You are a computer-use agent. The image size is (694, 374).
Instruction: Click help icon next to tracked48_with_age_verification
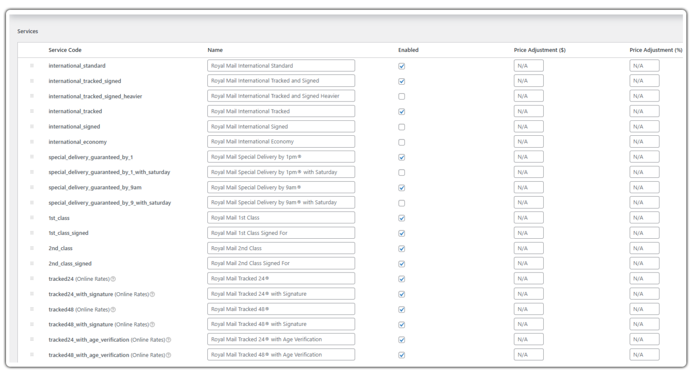(x=169, y=355)
